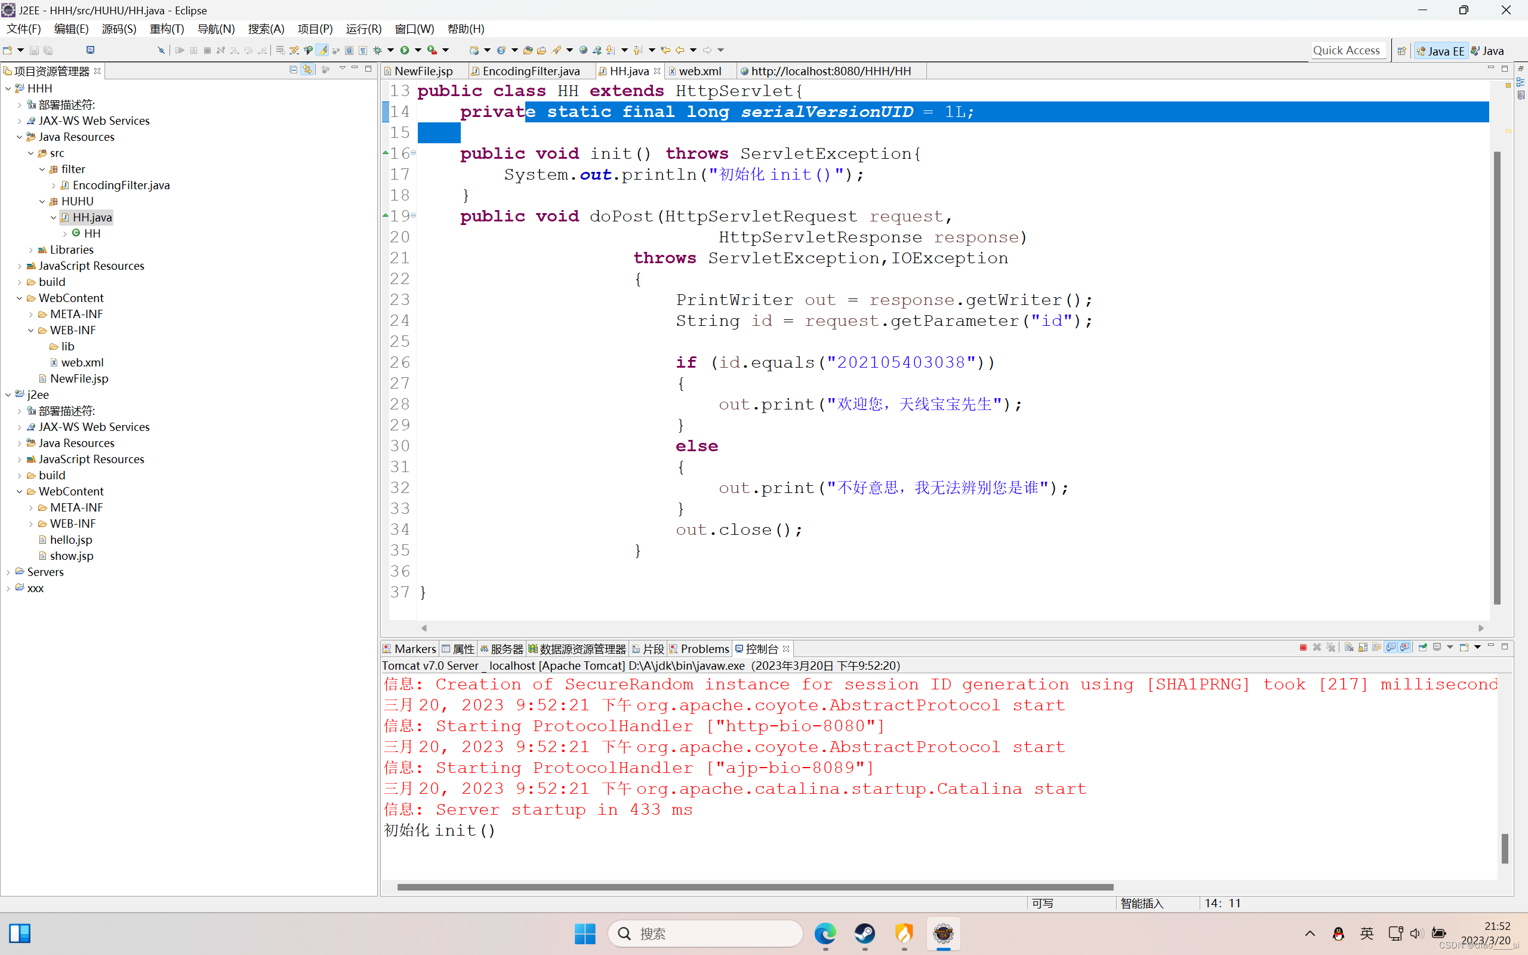
Task: Click the Clear Console icon
Action: click(1349, 648)
